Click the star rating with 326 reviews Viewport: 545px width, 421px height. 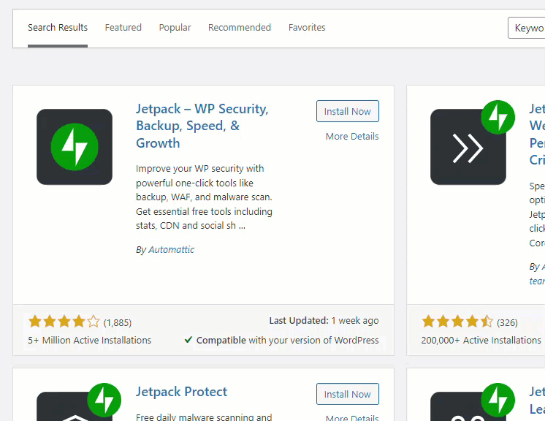click(x=457, y=322)
